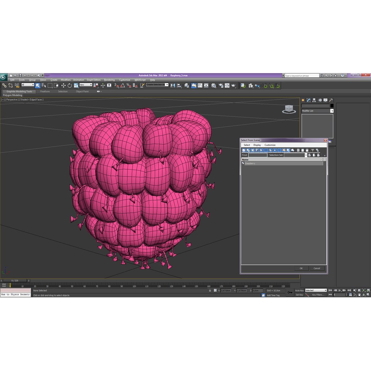
Task: Save file from quick access toolbar
Action: [x=20, y=76]
